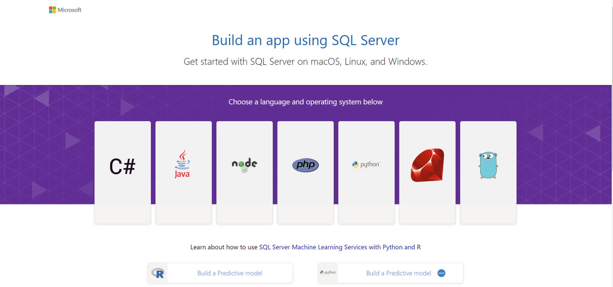Click the R logo icon

tap(158, 273)
